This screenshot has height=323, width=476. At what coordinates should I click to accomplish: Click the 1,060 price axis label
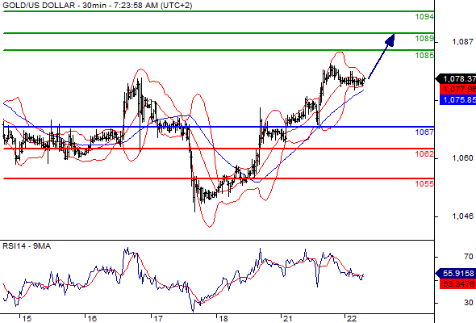click(x=462, y=158)
